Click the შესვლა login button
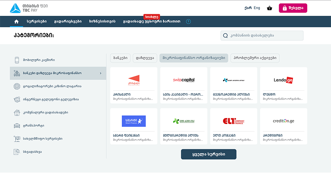The height and width of the screenshot is (173, 331). click(x=293, y=8)
